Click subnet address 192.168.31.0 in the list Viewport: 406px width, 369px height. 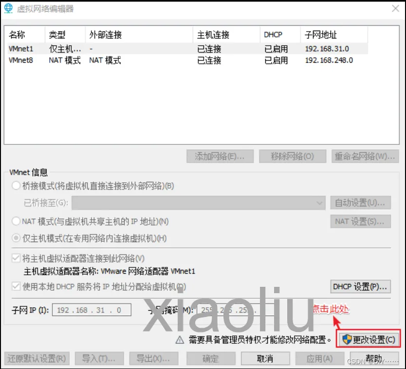[x=327, y=49]
